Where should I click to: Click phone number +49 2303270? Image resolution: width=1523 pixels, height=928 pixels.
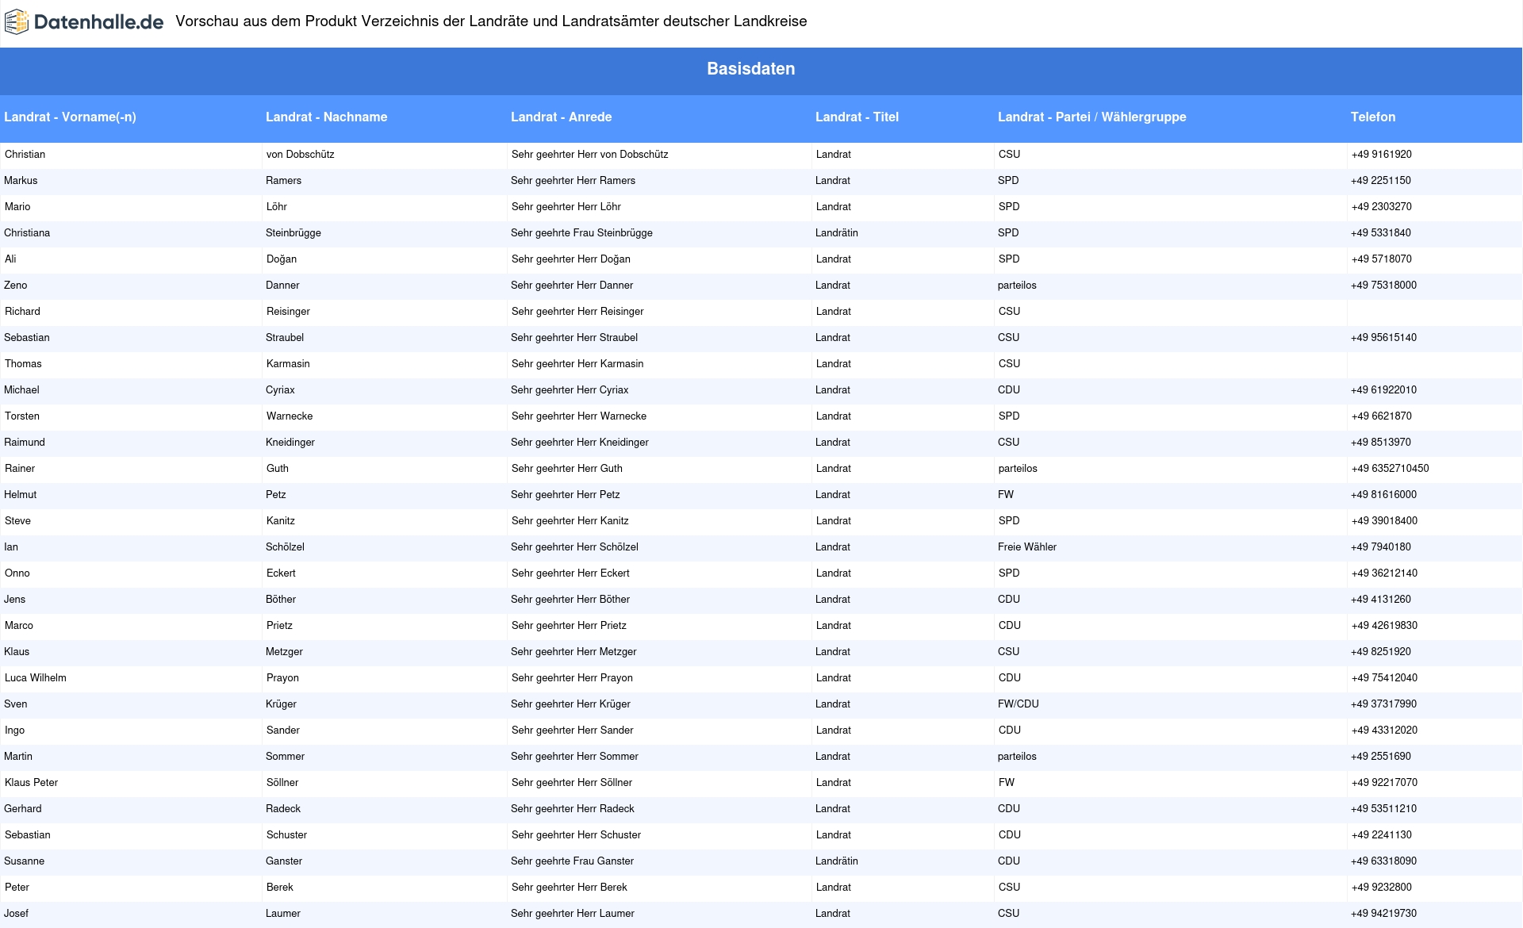tap(1381, 207)
